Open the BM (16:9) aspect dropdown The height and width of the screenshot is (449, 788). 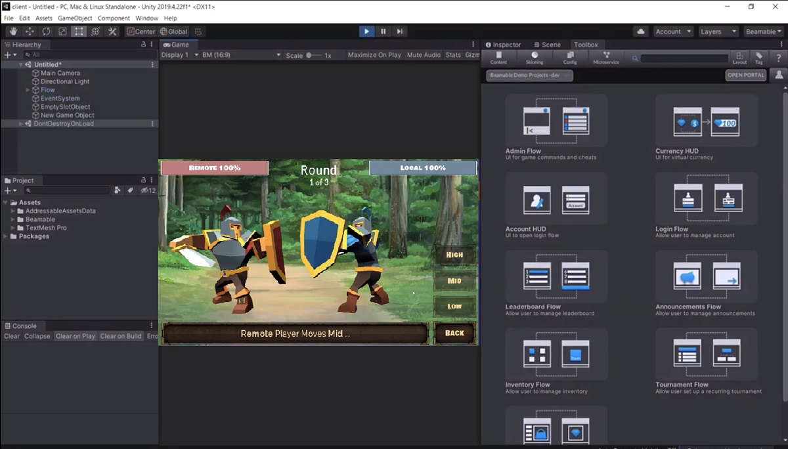241,55
